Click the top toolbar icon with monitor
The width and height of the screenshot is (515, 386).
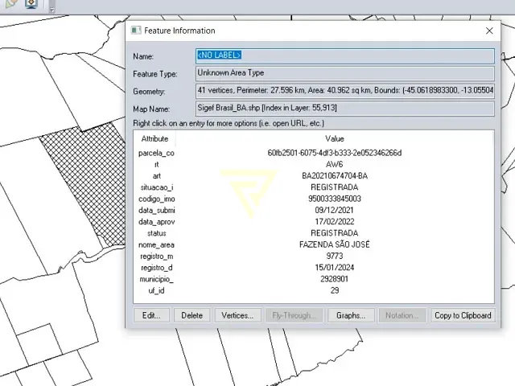(x=31, y=4)
